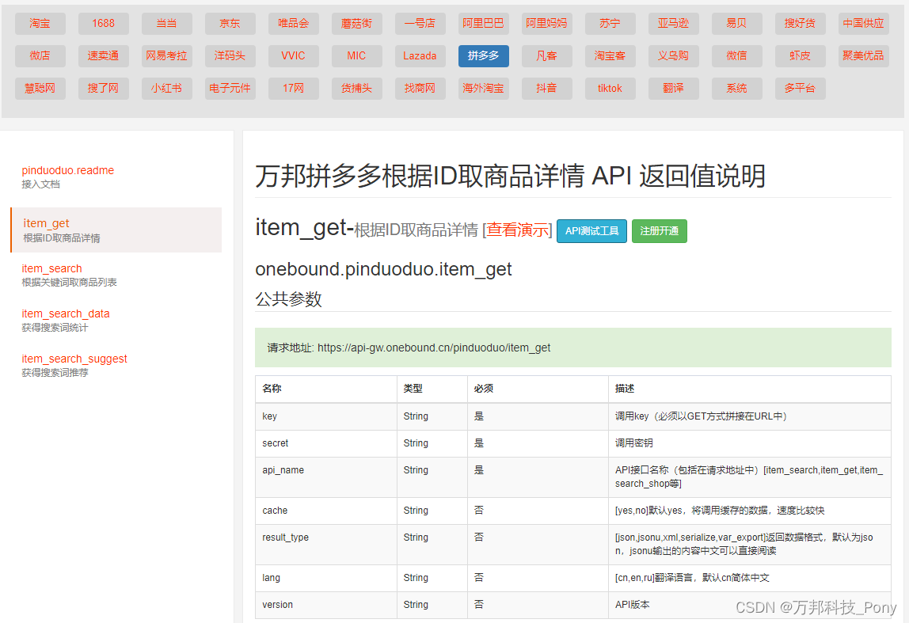Viewport: 909px width, 623px height.
Task: Open the 义乌购 platform button
Action: coord(674,55)
